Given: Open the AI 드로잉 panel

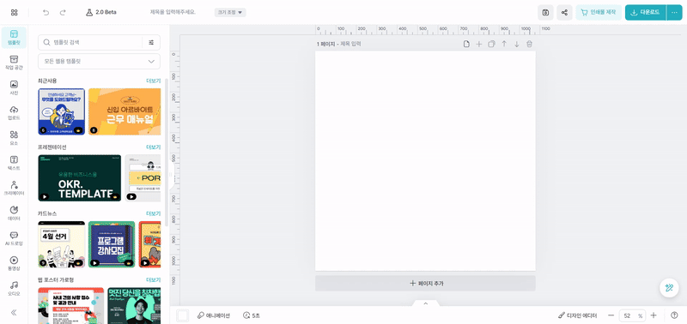Looking at the screenshot, I should (14, 238).
